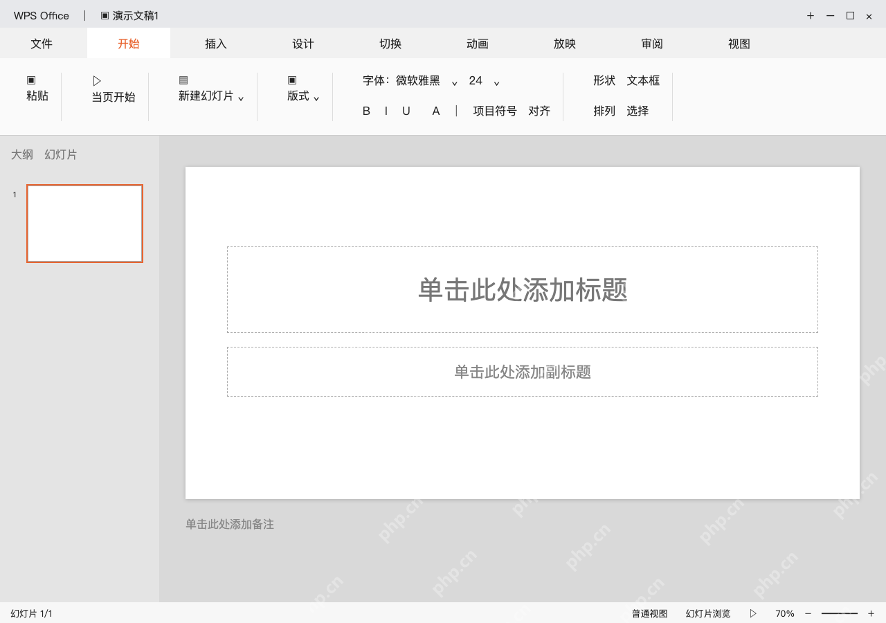Switch to the 视图 ribbon tab
The width and height of the screenshot is (886, 623).
[739, 44]
